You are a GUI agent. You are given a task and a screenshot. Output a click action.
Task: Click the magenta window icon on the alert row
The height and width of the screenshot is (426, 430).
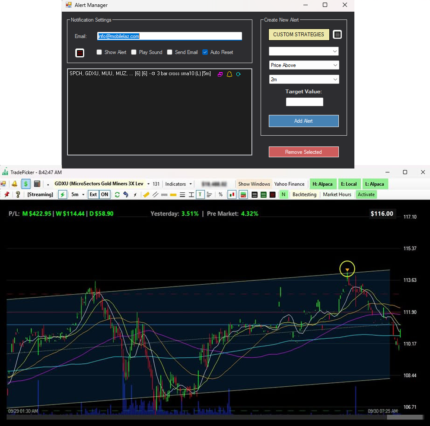(220, 74)
